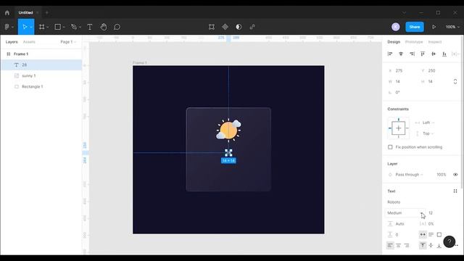Open Pass through blend mode dropdown
464x261 pixels.
(x=409, y=175)
